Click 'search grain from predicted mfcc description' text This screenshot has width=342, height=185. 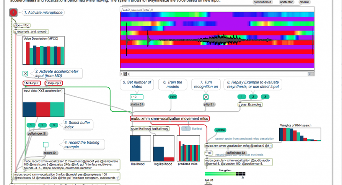(x=245, y=139)
